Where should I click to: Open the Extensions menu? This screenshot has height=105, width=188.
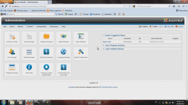(54, 27)
